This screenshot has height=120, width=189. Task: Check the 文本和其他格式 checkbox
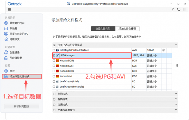[54, 110]
